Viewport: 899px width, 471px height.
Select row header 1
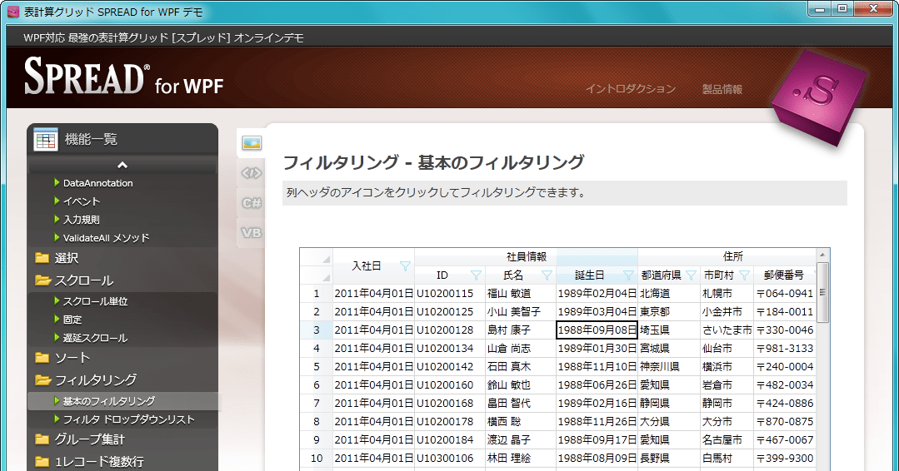tap(316, 294)
